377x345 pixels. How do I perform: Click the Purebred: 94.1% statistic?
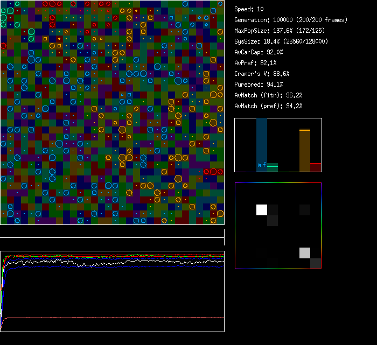click(x=259, y=85)
